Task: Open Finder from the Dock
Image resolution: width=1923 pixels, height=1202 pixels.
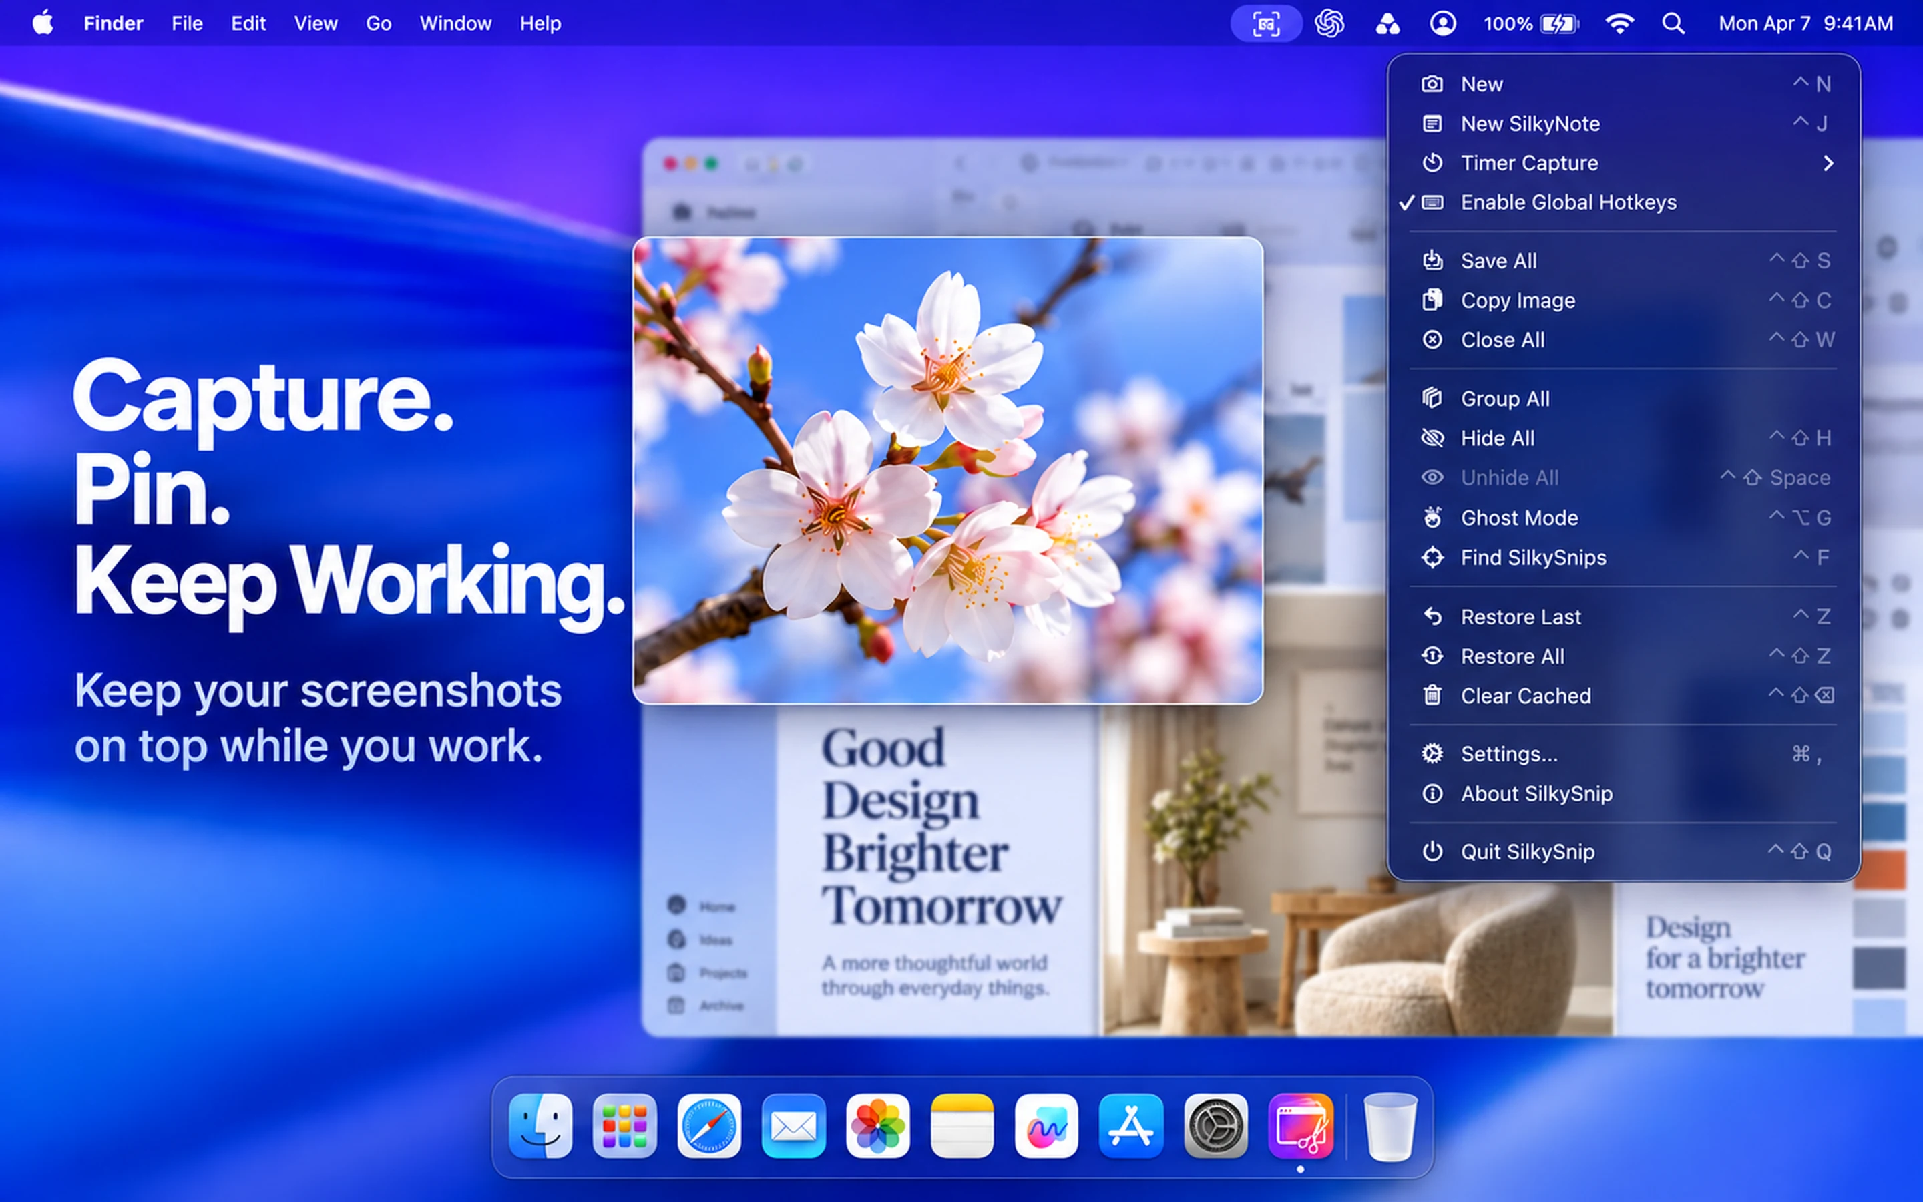Action: point(540,1127)
